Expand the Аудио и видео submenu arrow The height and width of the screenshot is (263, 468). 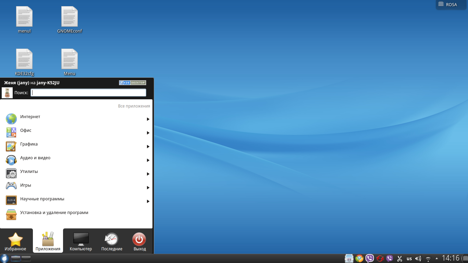click(x=148, y=160)
